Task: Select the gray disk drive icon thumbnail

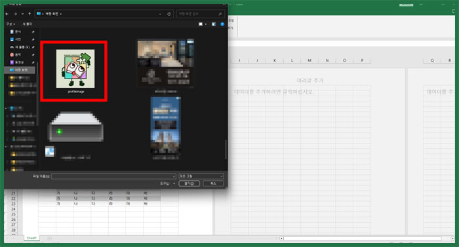Action: (x=75, y=126)
